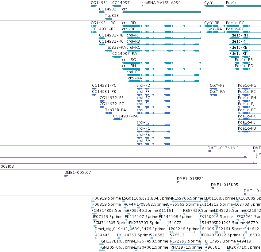The height and width of the screenshot is (252, 261).
Task: Select the EK273703.5prime EST label
Action: coord(146,223)
